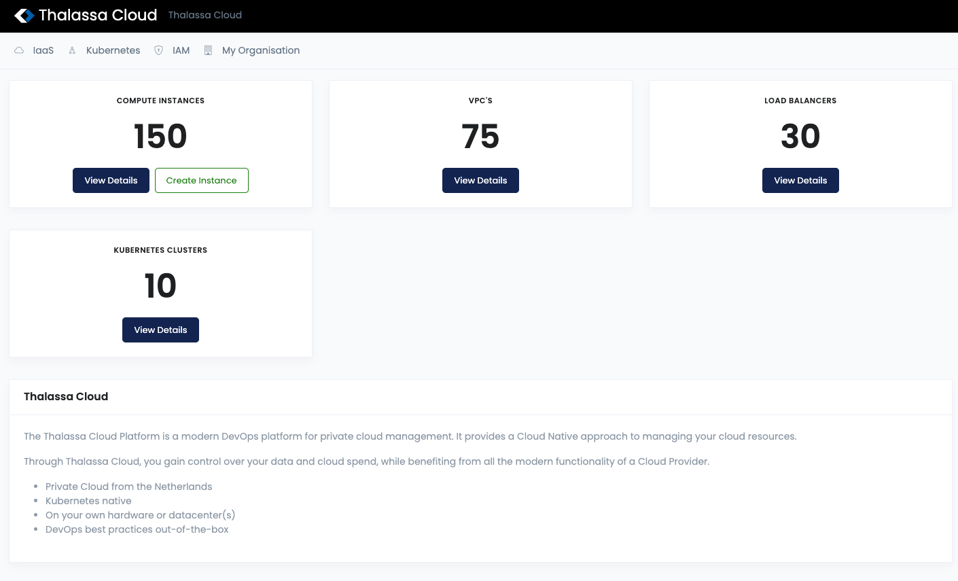Viewport: 958px width, 581px height.
Task: Click the KUBERNETES CLUSTERS card heading
Action: pos(160,250)
